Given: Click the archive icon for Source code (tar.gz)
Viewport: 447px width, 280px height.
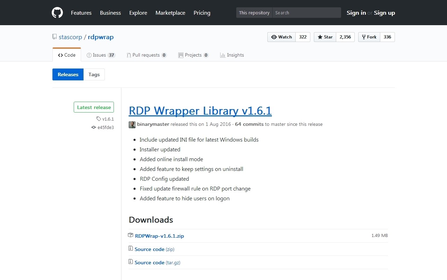Looking at the screenshot, I should coord(131,262).
